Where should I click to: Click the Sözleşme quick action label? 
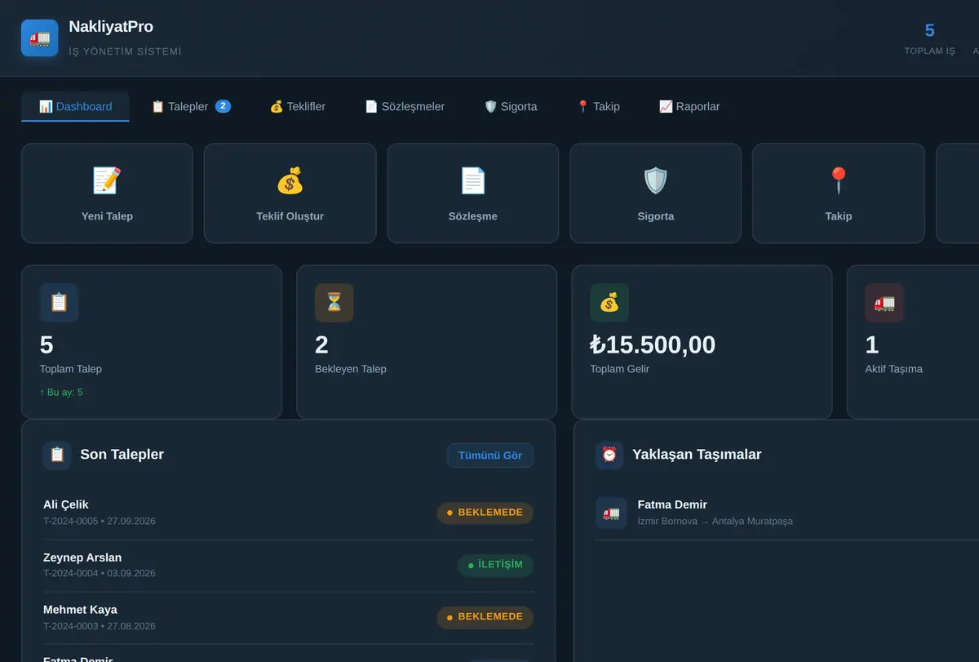tap(473, 216)
